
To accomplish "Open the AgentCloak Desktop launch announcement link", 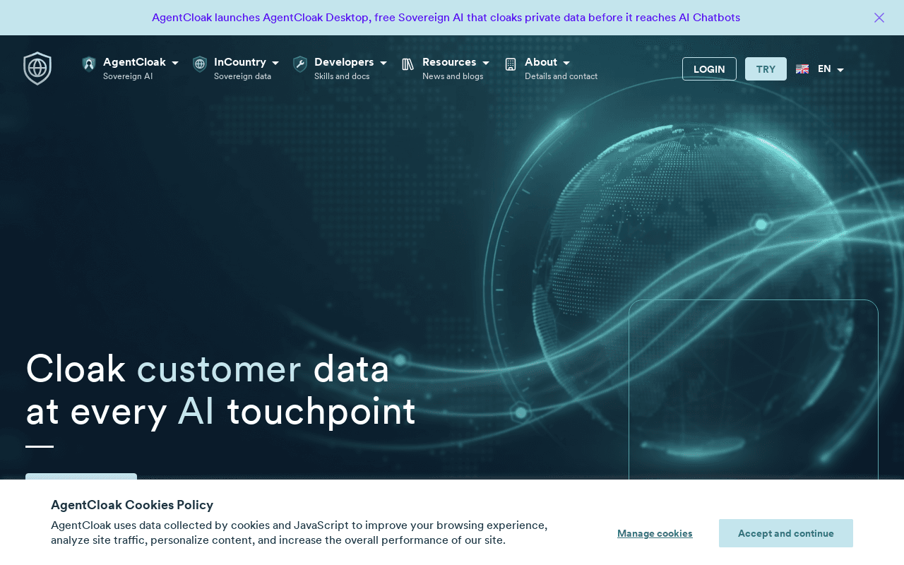I will click(446, 18).
